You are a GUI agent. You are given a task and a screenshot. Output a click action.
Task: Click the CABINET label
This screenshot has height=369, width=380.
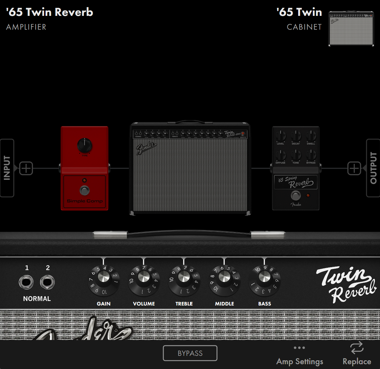coord(304,27)
